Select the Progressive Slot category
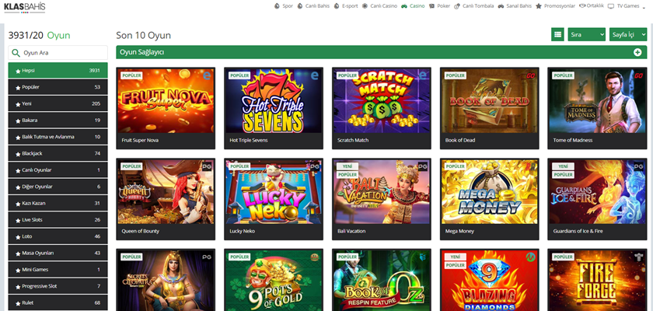The width and height of the screenshot is (653, 311). pos(58,286)
